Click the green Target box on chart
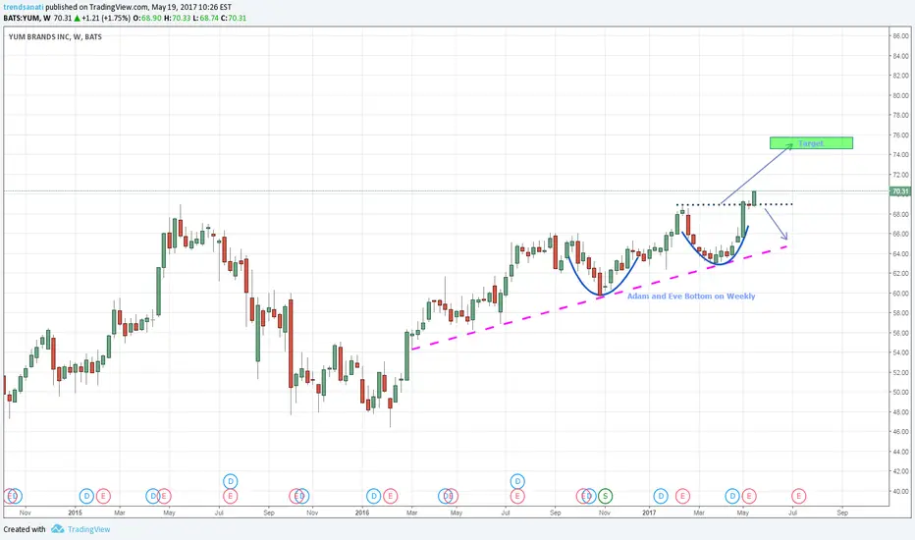Viewport: 915px width, 540px height. coord(811,143)
